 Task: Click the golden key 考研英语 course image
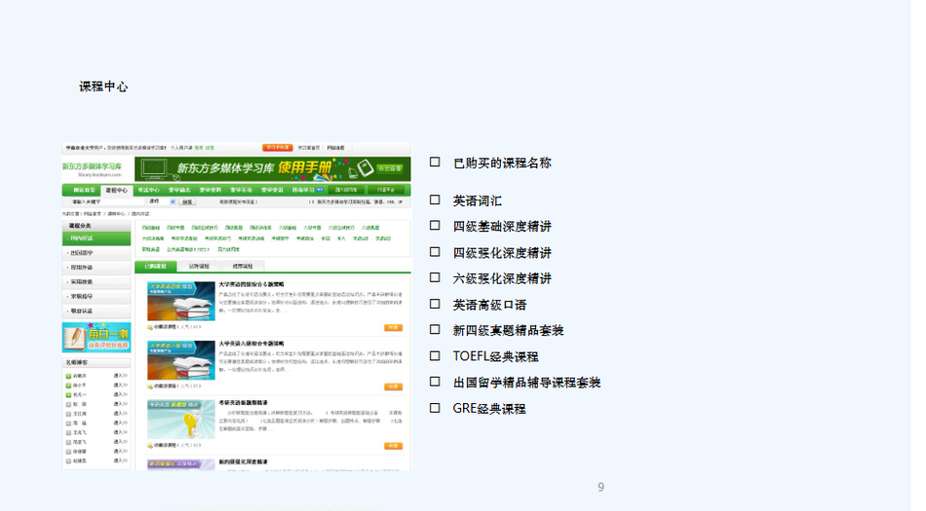(180, 419)
